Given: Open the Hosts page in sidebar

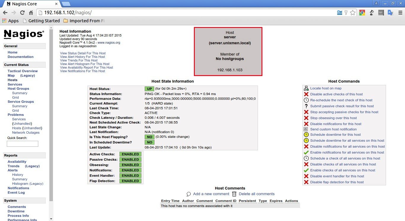Looking at the screenshot, I should tap(12, 80).
